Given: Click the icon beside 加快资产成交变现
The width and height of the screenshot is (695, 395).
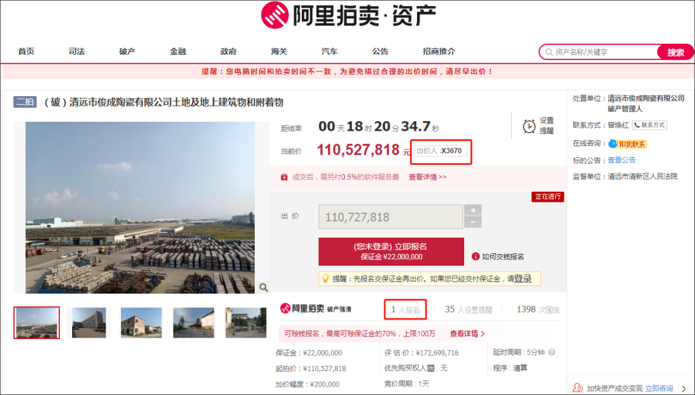Looking at the screenshot, I should click(577, 388).
